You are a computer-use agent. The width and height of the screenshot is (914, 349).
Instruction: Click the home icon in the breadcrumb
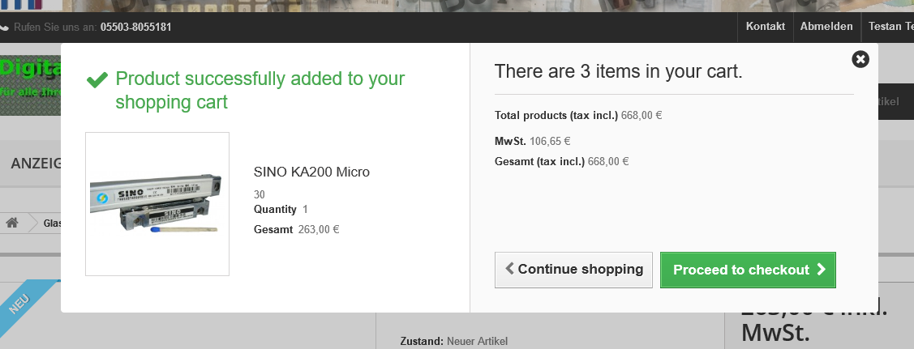tap(12, 223)
